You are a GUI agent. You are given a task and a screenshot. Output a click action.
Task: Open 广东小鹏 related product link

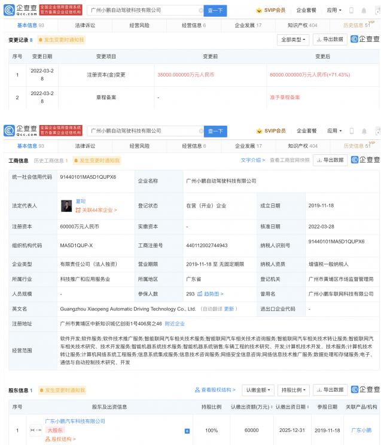361,430
